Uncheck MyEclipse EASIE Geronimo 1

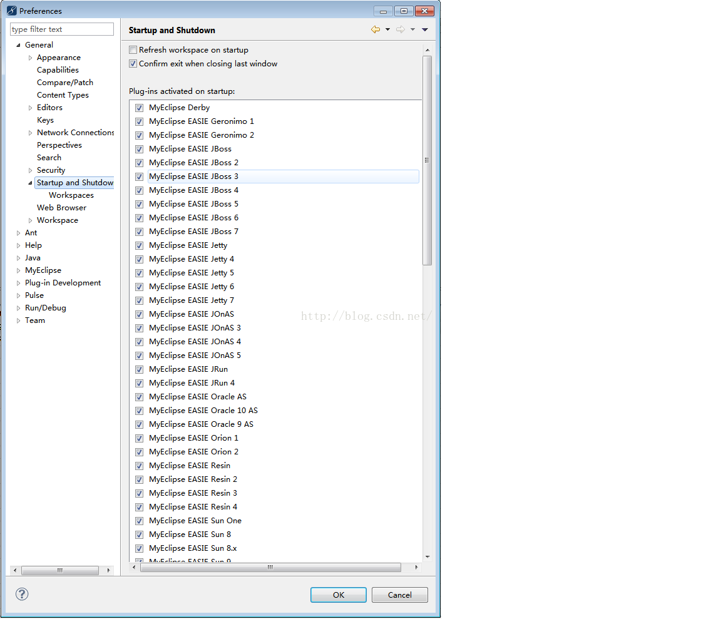pos(140,121)
